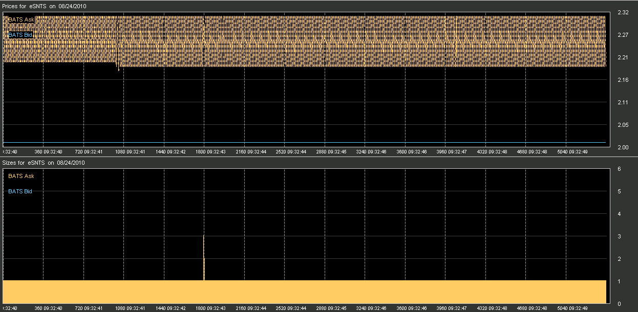Click '4680 09:32:48' under the Sizes chart
This screenshot has width=638, height=312.
click(x=532, y=308)
